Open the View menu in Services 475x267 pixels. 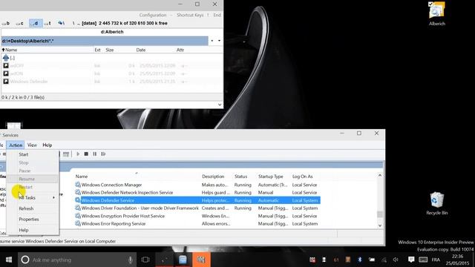click(x=32, y=145)
